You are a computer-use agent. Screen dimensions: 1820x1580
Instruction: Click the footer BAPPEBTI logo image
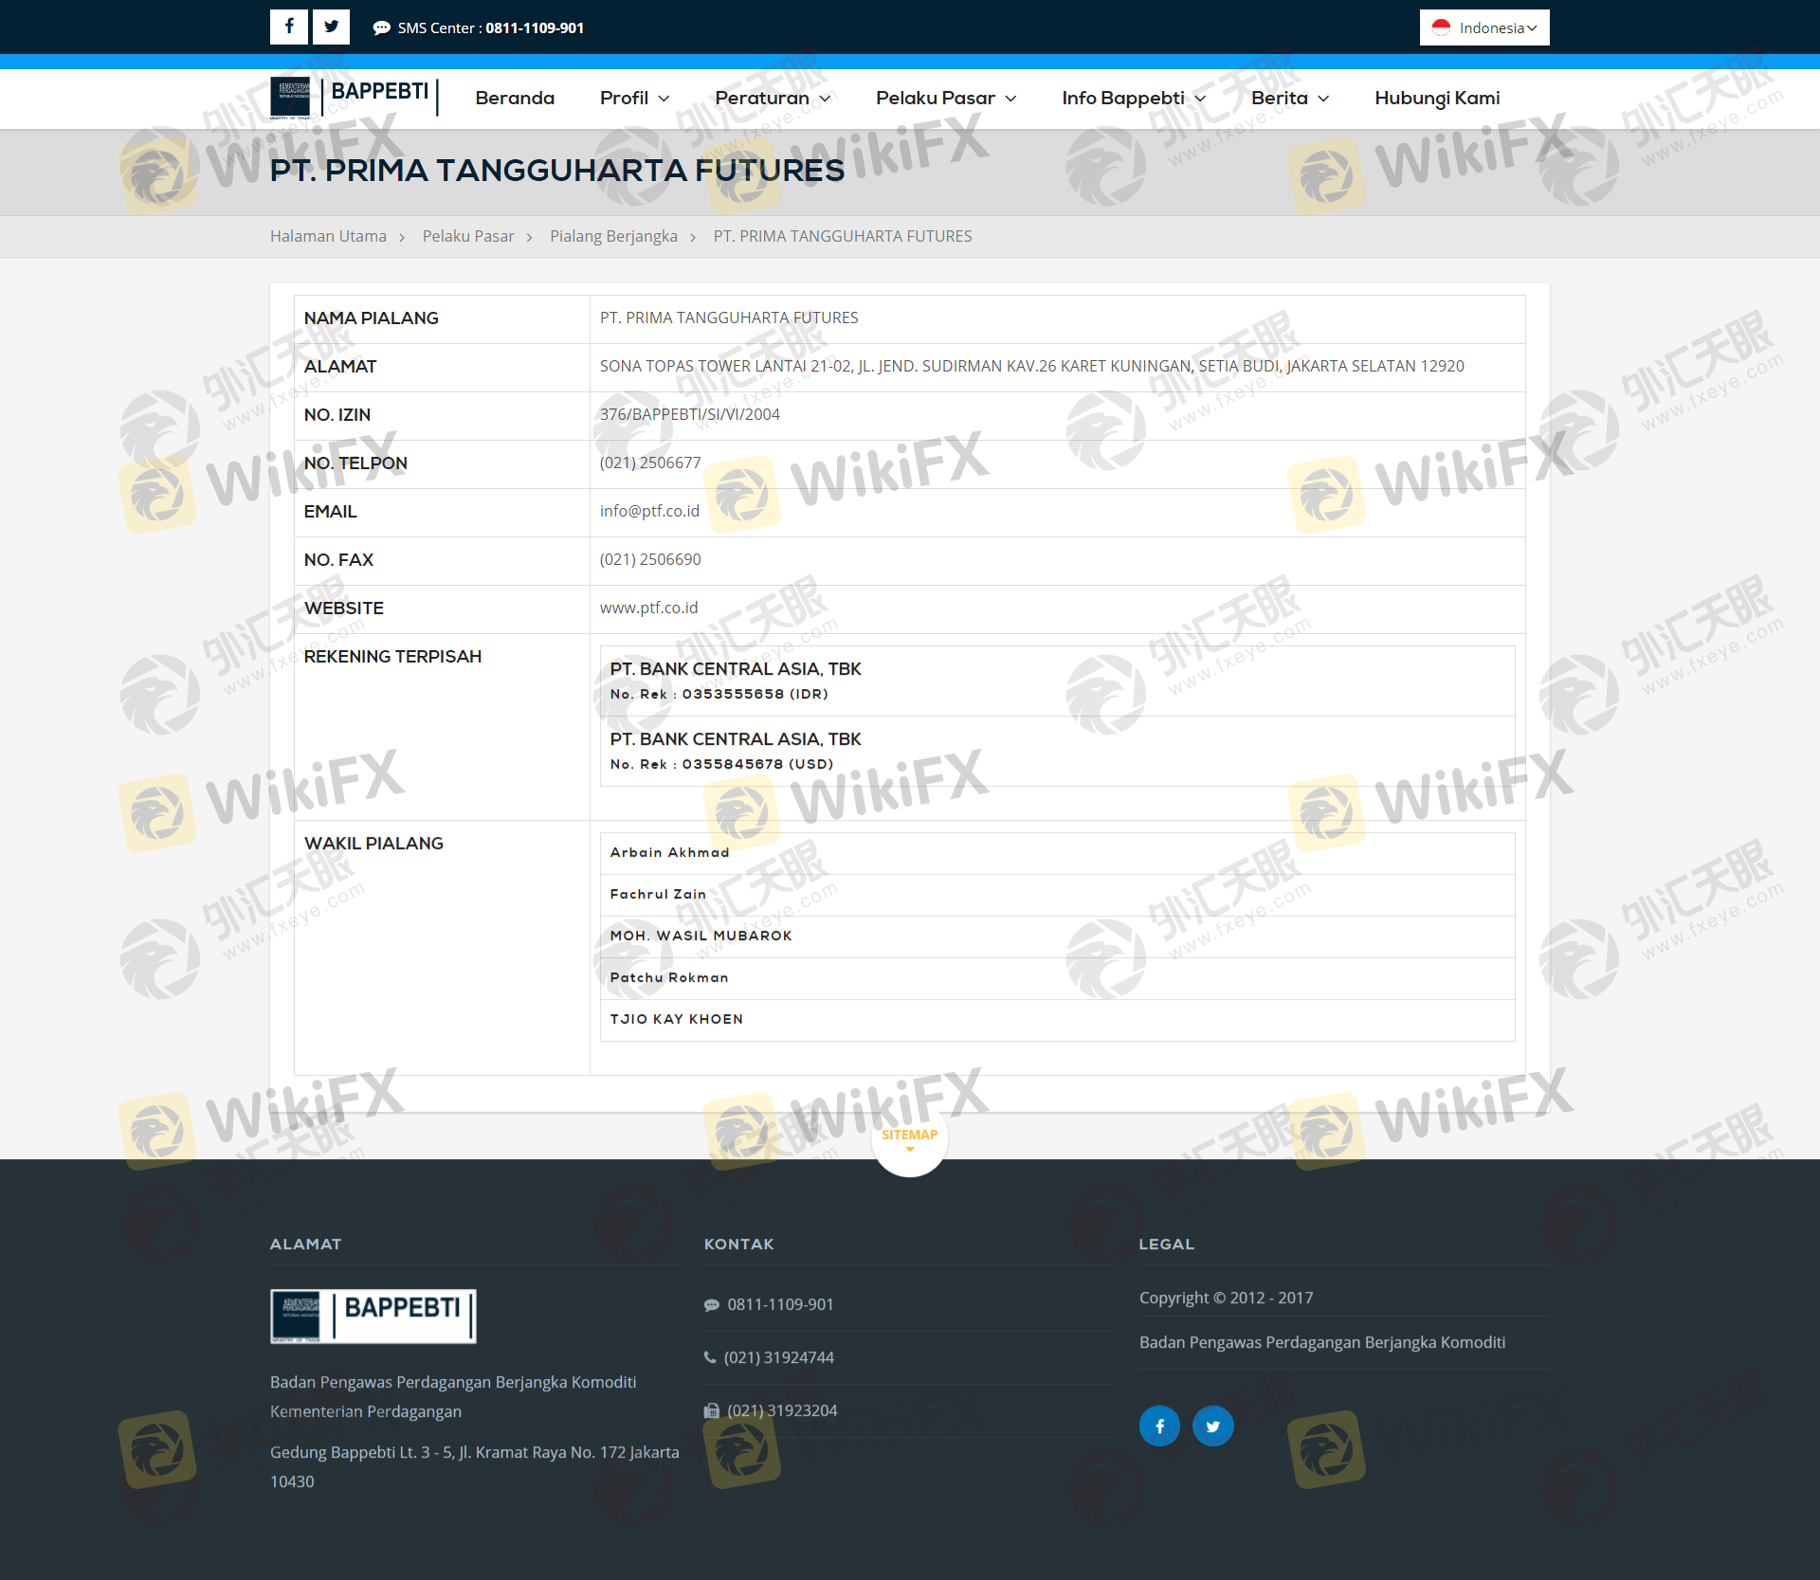tap(373, 1316)
